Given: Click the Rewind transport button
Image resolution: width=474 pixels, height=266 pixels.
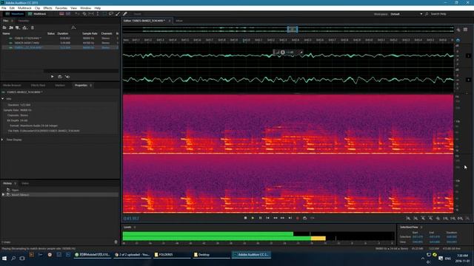Looking at the screenshot, I should point(275,218).
